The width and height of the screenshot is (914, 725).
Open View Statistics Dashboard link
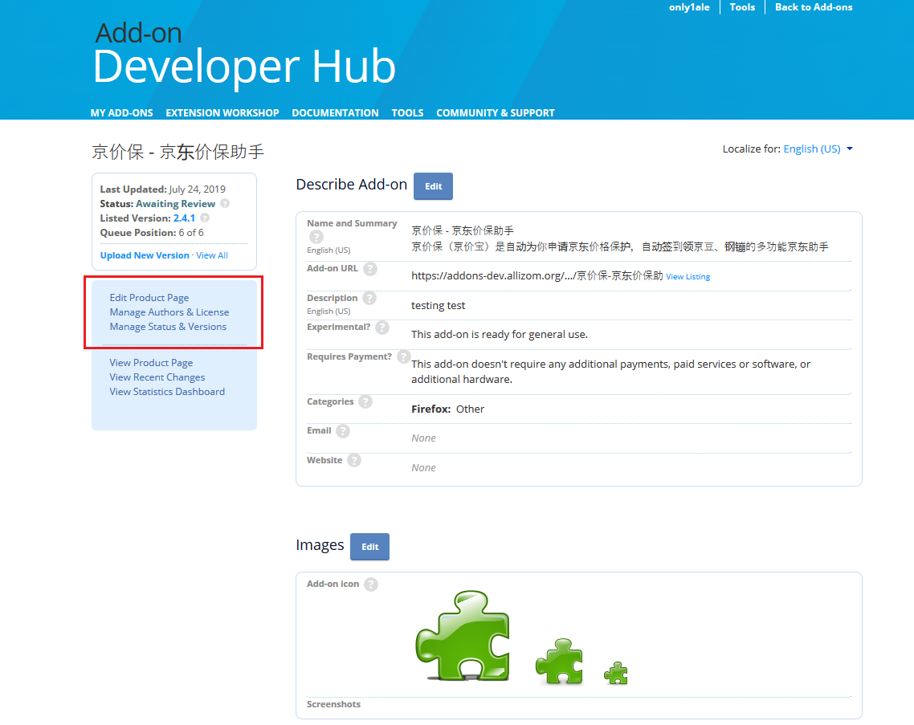(167, 392)
